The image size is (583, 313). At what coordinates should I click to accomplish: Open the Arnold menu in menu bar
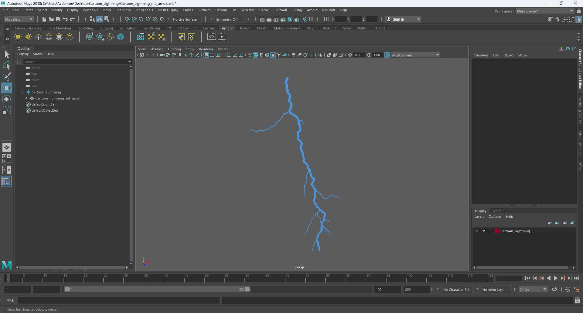click(x=312, y=10)
